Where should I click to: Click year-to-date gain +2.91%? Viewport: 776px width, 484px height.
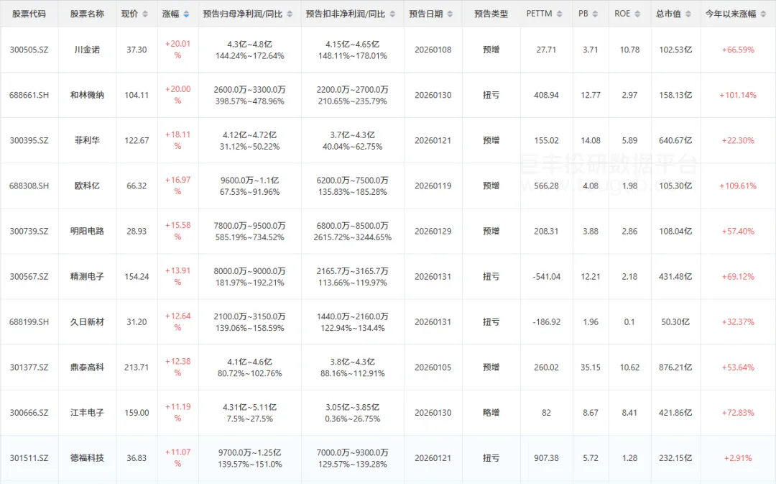738,458
